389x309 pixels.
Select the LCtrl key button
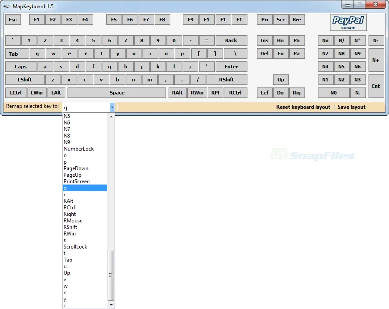16,93
